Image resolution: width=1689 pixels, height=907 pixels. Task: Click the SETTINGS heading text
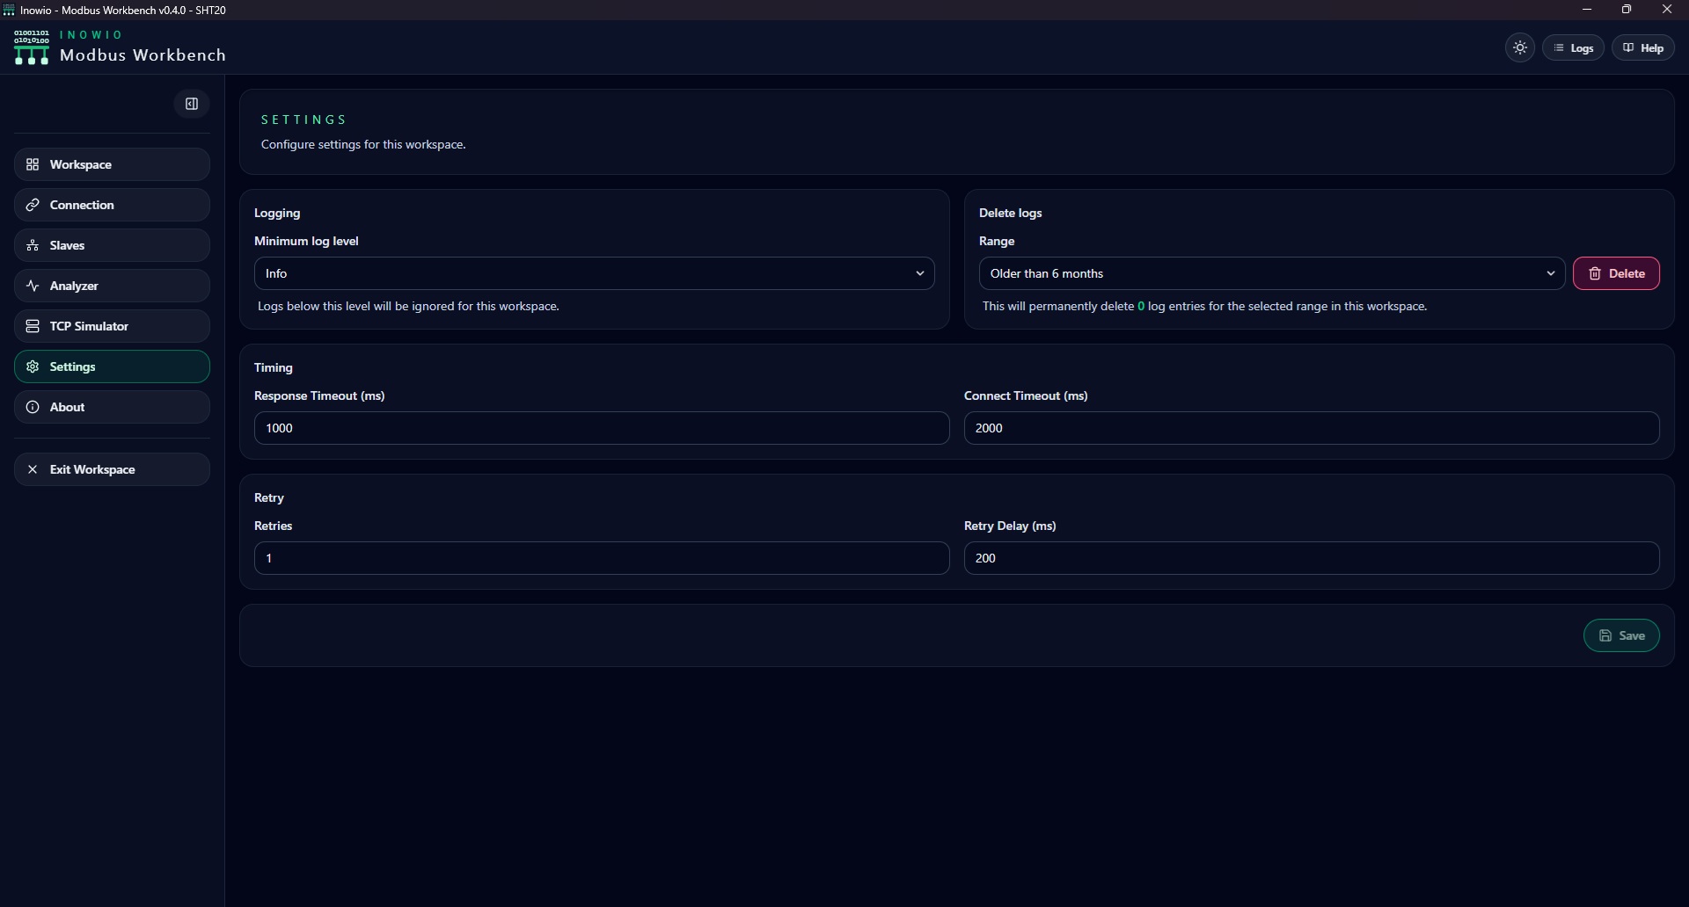pyautogui.click(x=304, y=120)
